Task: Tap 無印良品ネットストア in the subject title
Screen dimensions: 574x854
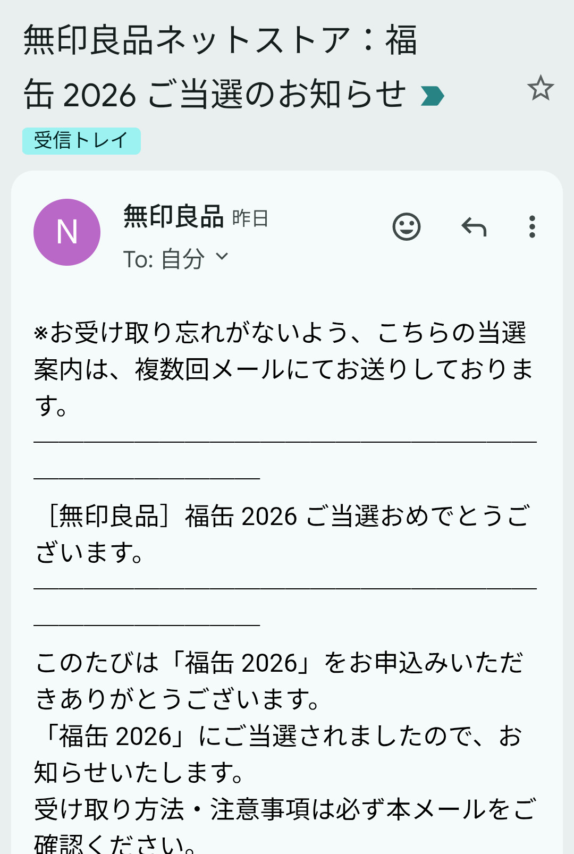Action: coord(186,40)
